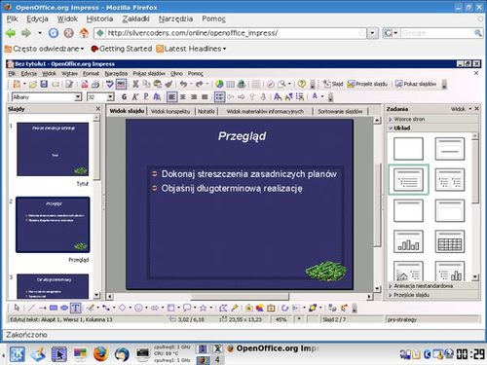
Task: Click the Cut scissors icon
Action: click(x=135, y=84)
